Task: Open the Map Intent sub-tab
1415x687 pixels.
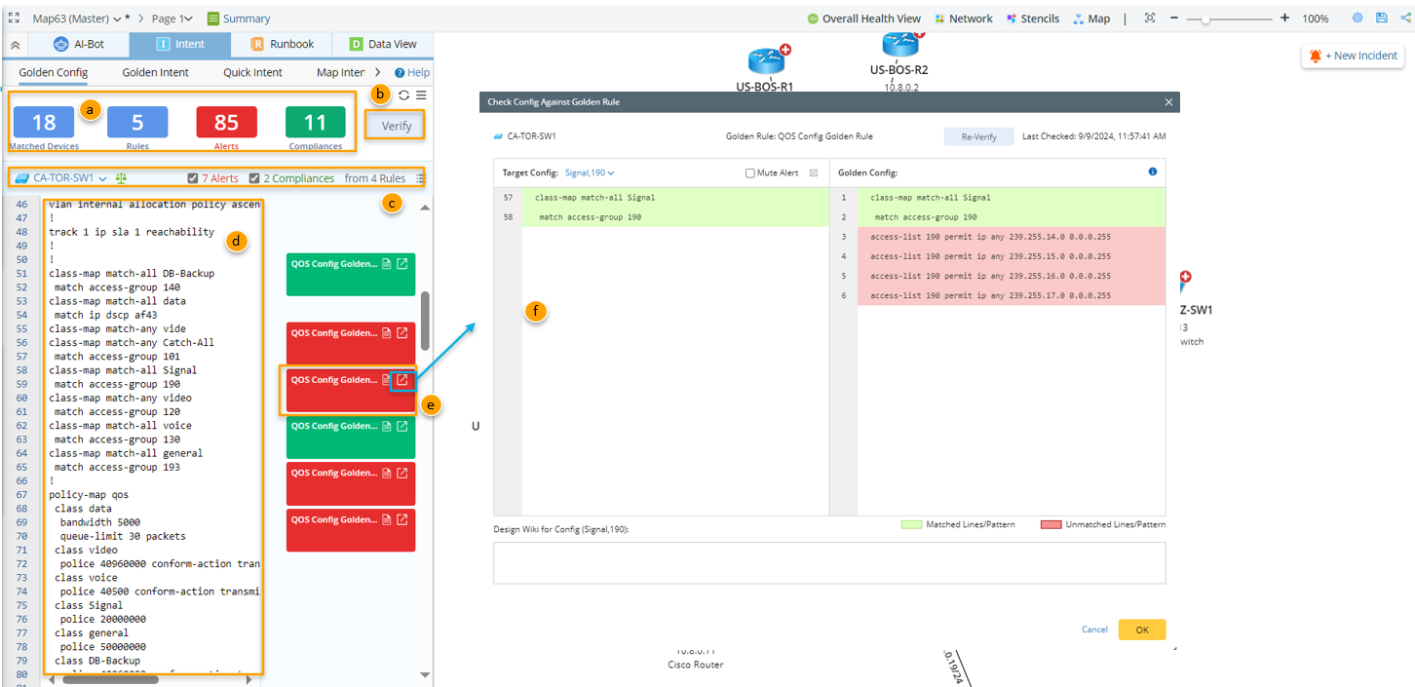Action: 340,72
